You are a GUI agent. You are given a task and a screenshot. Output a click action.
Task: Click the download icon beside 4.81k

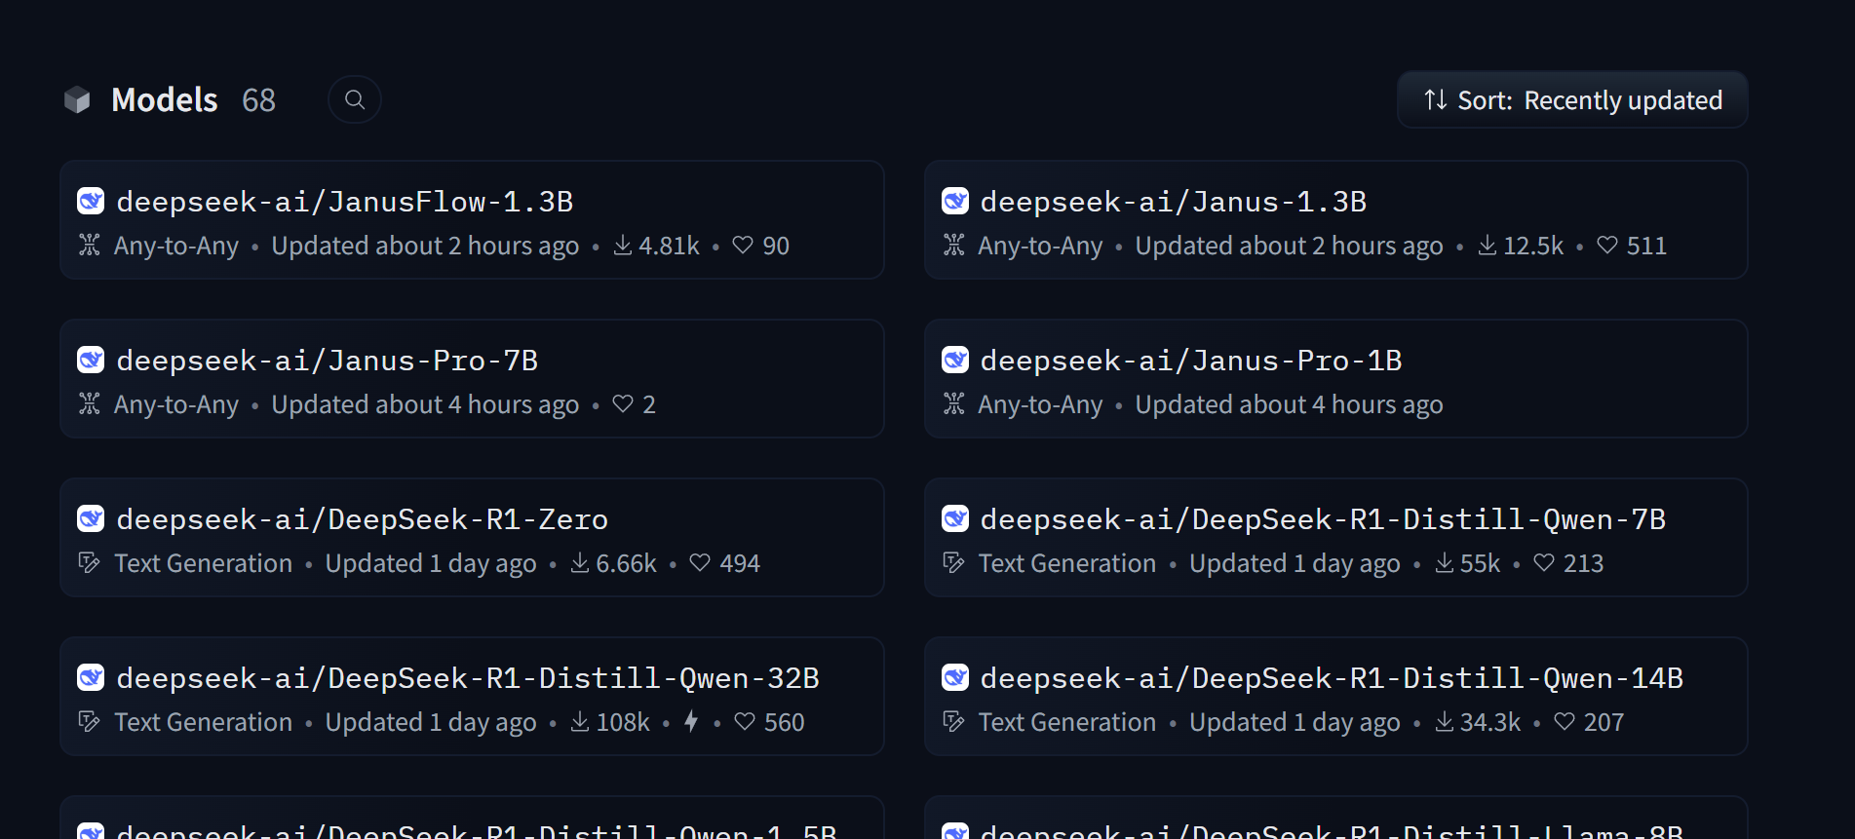click(x=623, y=245)
